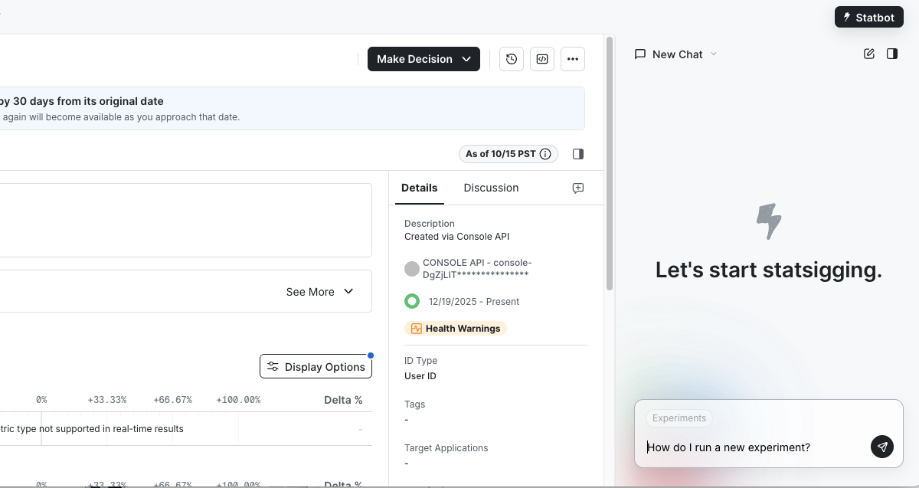919x488 pixels.
Task: Open the three-dots more options menu
Action: pos(573,59)
